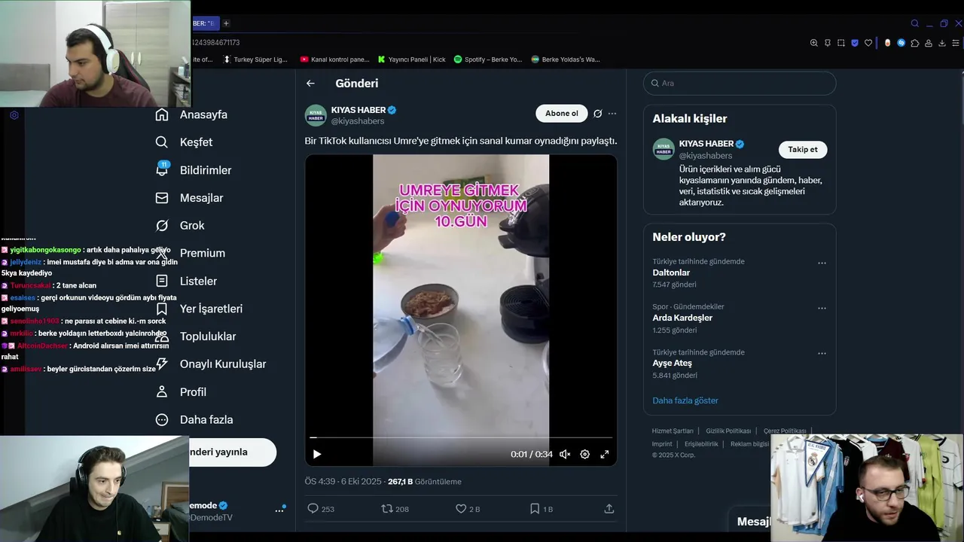Click the Ara search field

click(740, 84)
